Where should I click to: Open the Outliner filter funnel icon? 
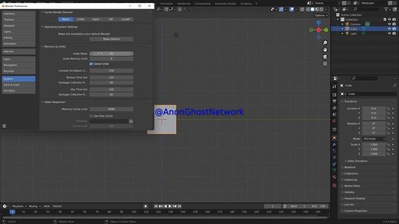click(x=387, y=9)
